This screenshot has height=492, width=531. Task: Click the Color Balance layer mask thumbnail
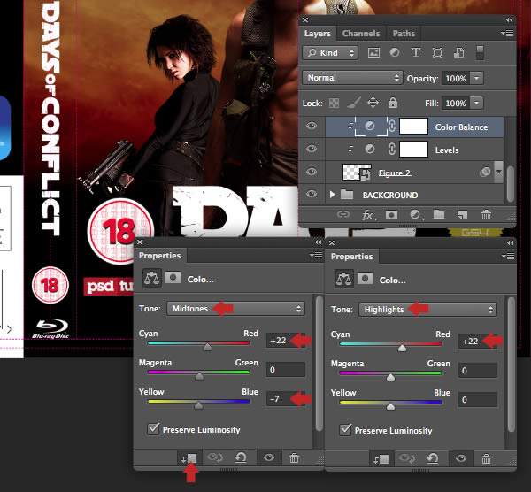click(413, 127)
